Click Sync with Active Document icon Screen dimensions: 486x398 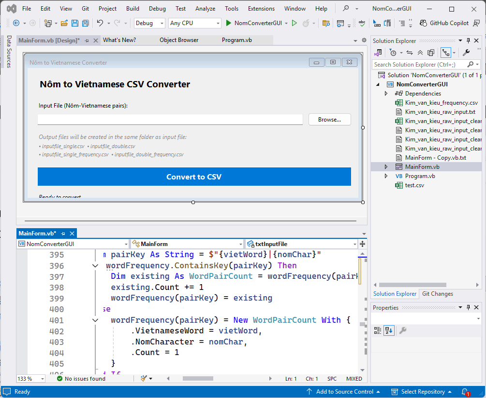pos(410,53)
